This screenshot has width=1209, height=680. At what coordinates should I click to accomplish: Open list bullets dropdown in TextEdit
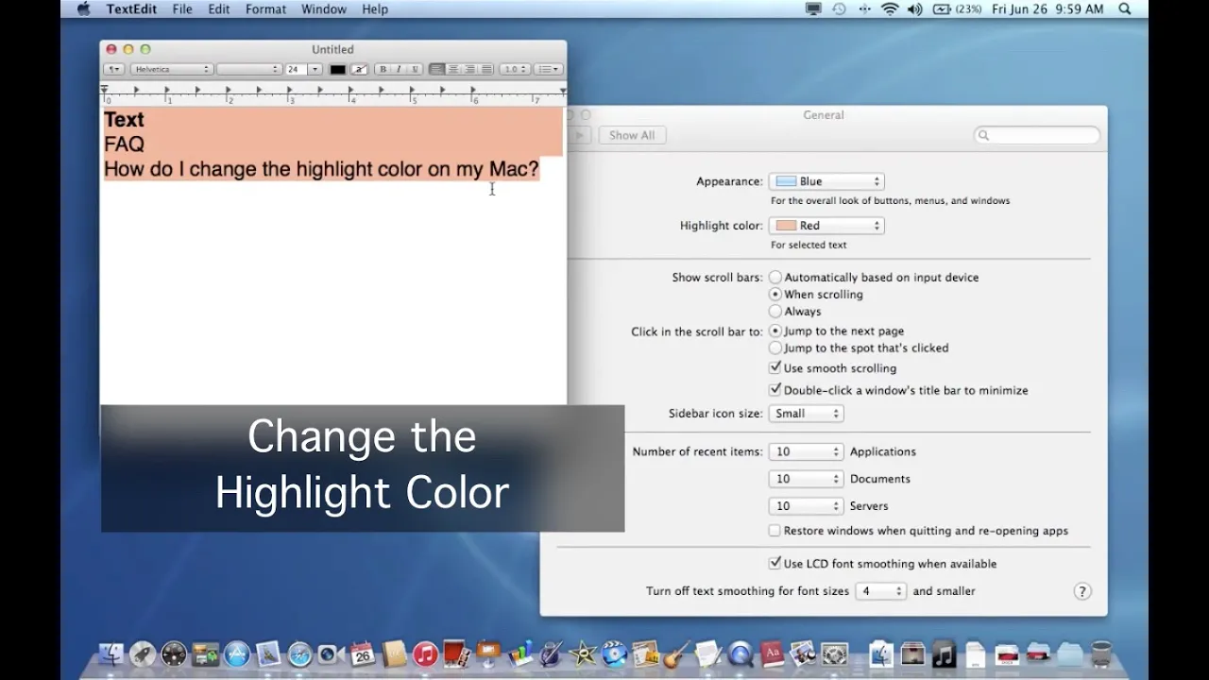coord(548,69)
